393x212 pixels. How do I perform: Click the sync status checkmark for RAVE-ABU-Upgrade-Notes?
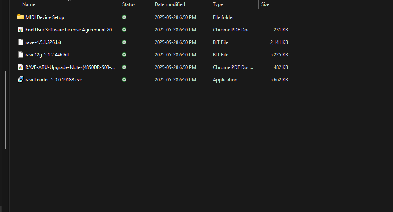[x=124, y=67]
